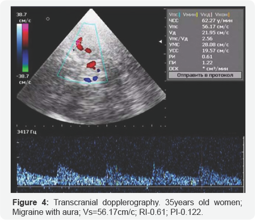Click the Vпс value 56.17 см/с
The width and height of the screenshot is (255, 220).
click(215, 27)
